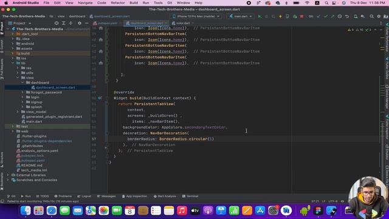Image resolution: width=389 pixels, height=219 pixels.
Task: Open the Terminal tool window
Action: [x=190, y=196]
